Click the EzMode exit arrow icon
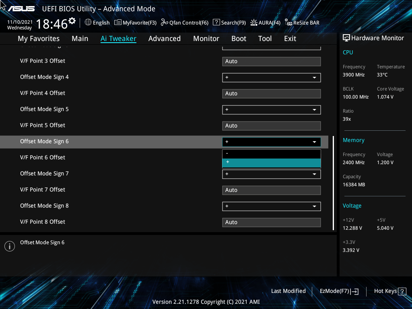This screenshot has width=412, height=309. [x=355, y=291]
